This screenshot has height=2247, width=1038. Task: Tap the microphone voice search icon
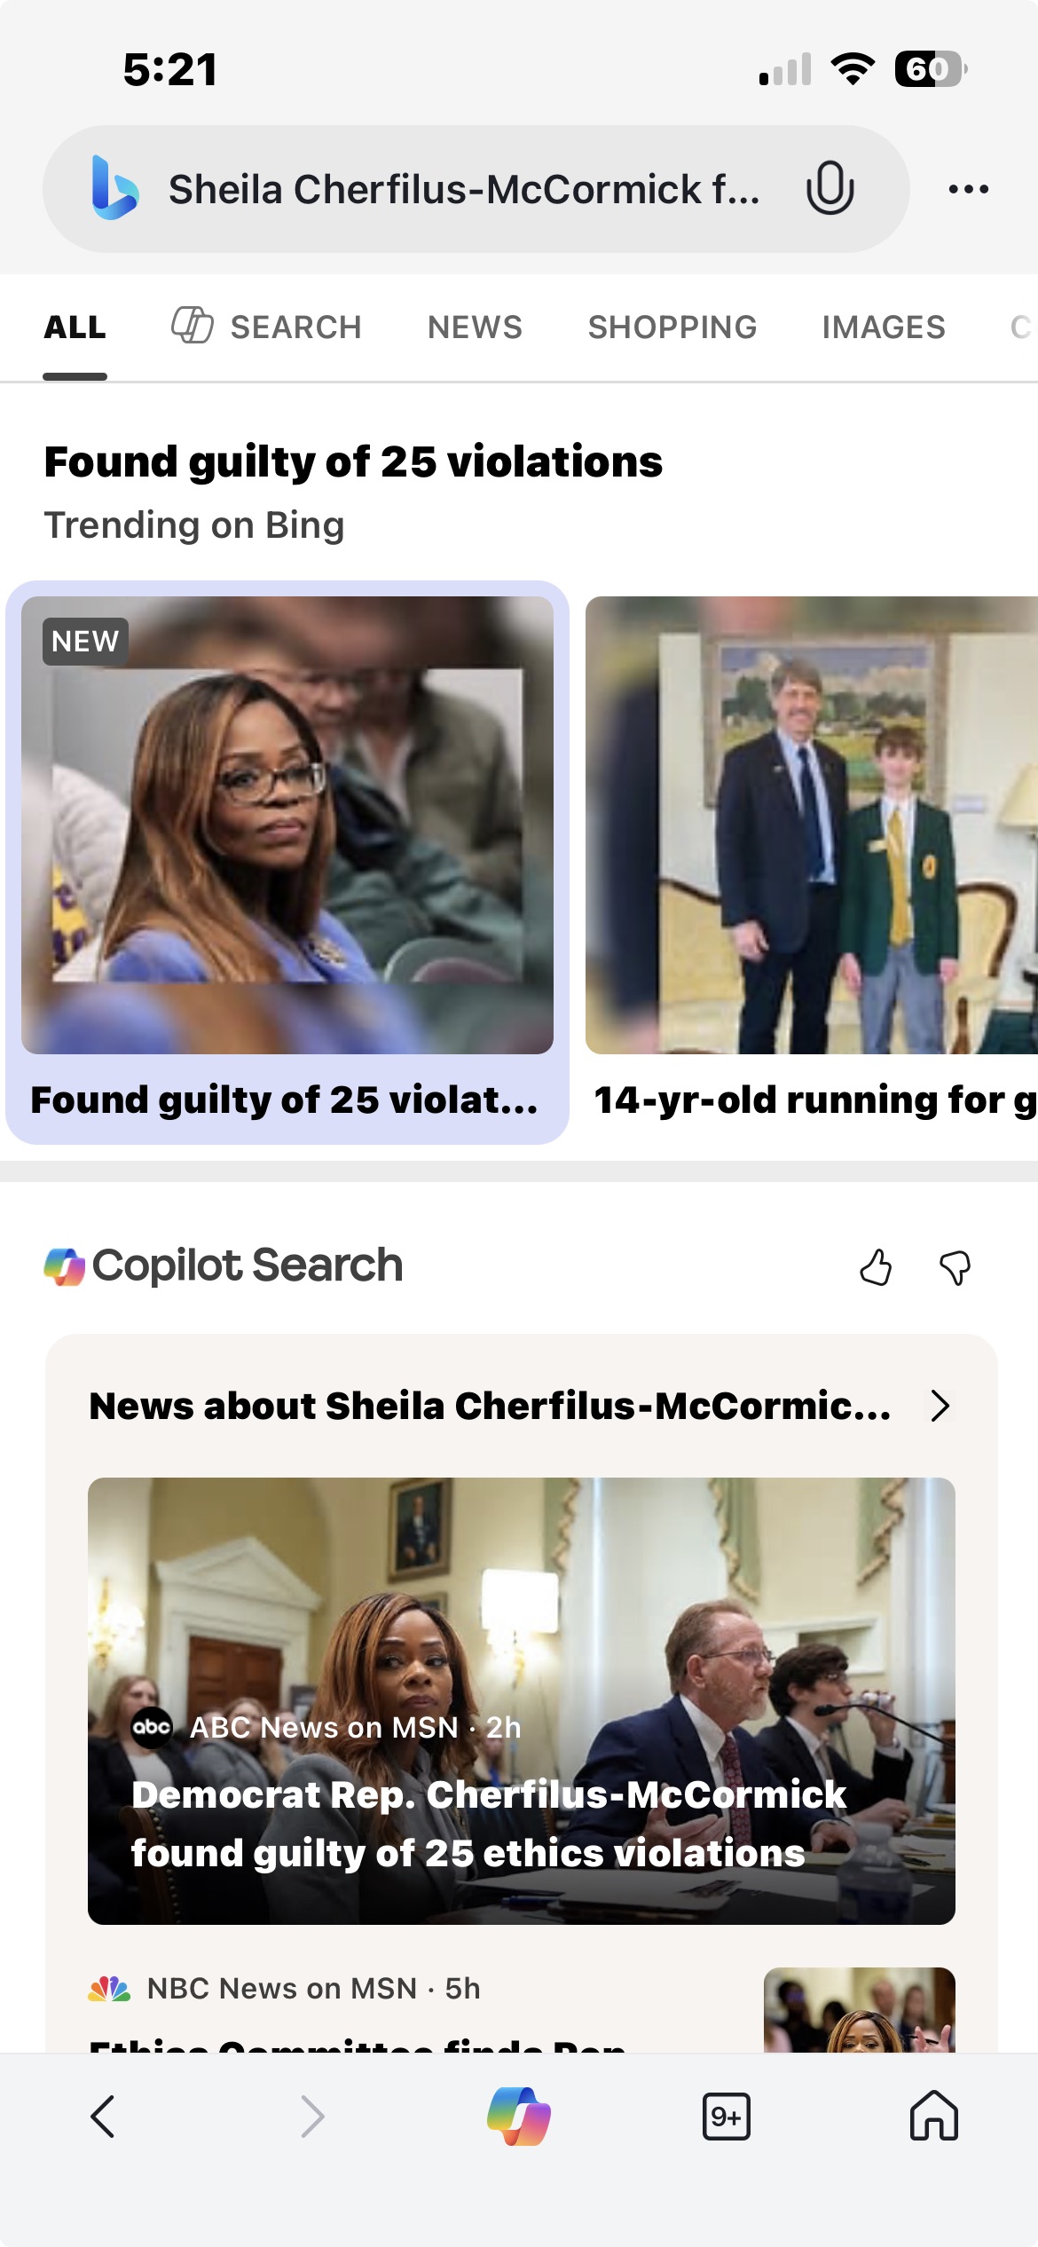(830, 188)
